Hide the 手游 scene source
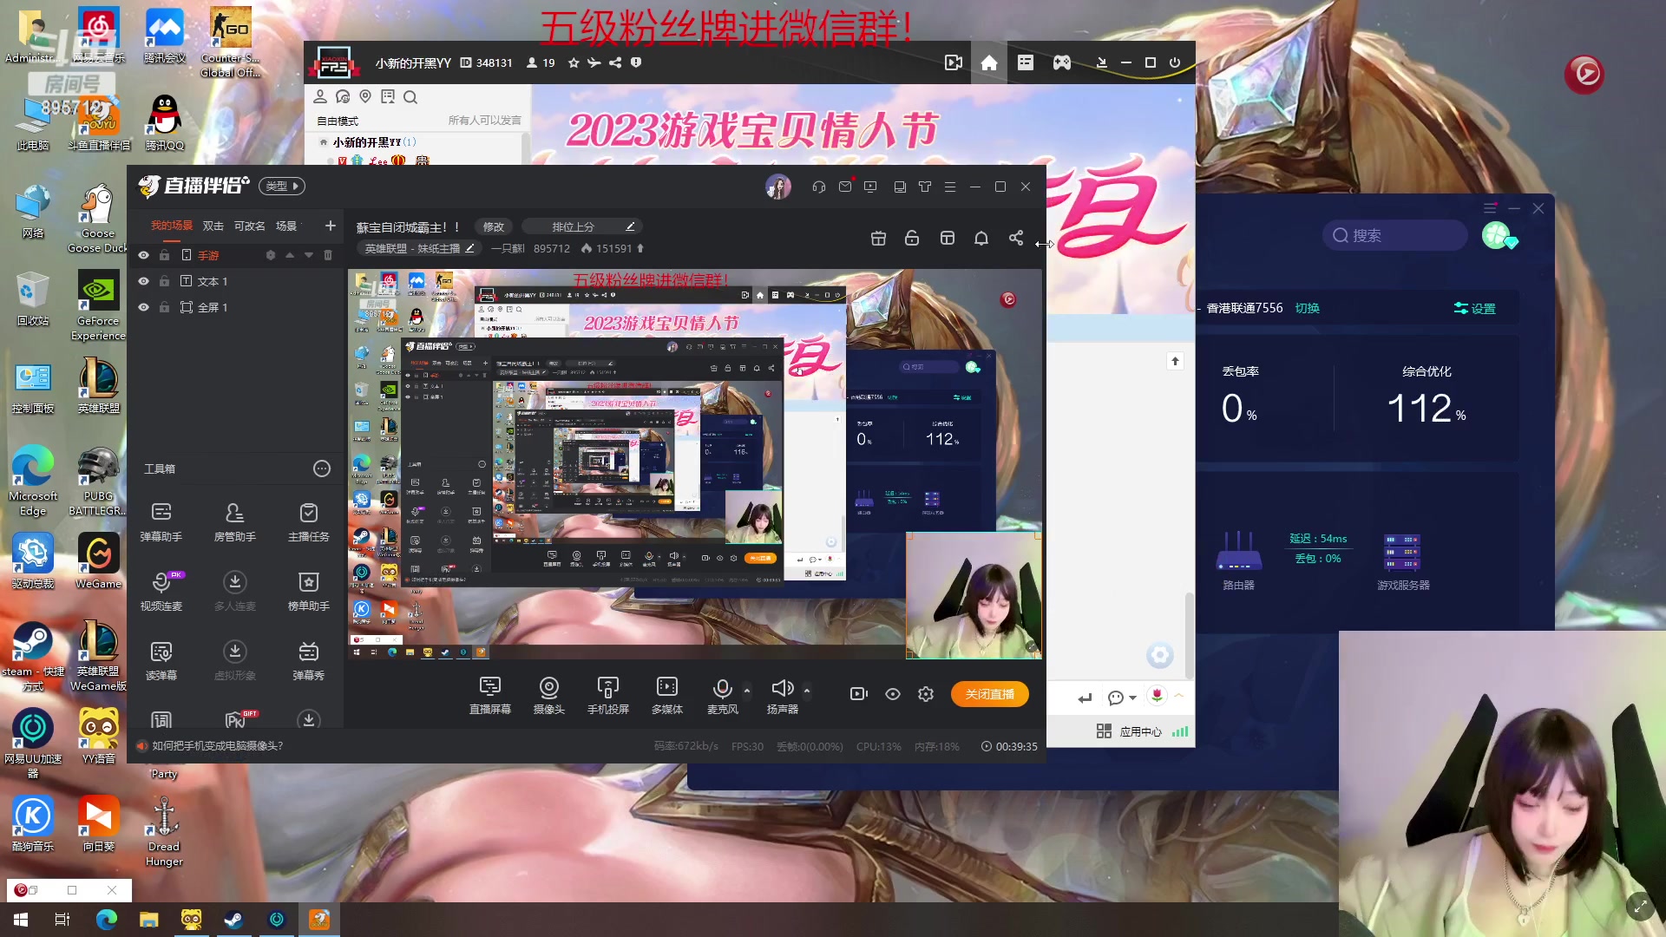This screenshot has height=937, width=1666. coord(143,255)
